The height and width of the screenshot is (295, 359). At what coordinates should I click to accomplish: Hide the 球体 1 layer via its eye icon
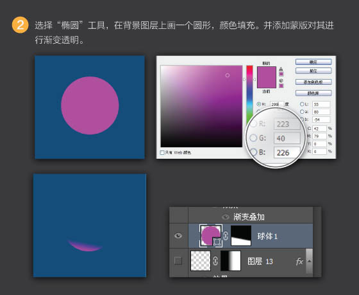178,235
